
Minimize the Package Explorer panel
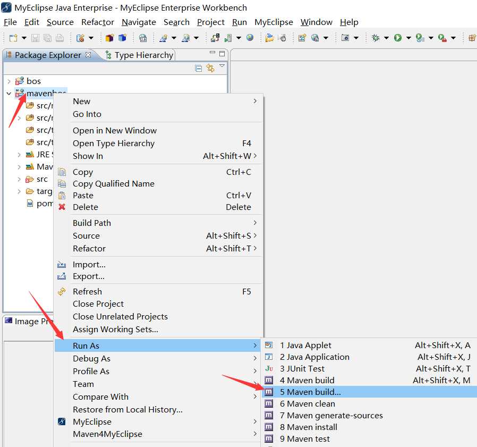click(212, 53)
